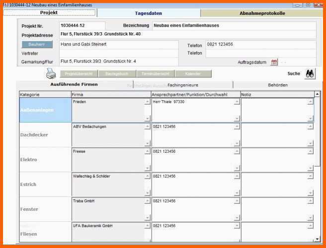Open search with the binoculars icon
Image resolution: width=326 pixels, height=248 pixels.
coord(310,74)
